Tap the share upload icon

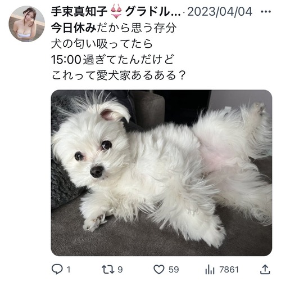click(265, 269)
